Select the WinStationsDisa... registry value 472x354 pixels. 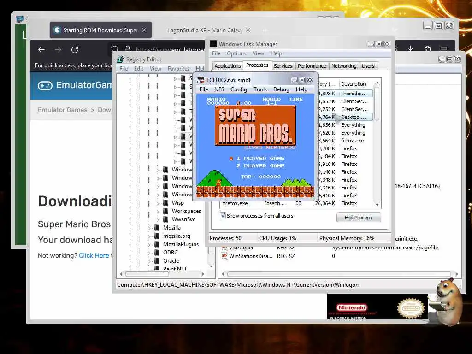coord(250,256)
